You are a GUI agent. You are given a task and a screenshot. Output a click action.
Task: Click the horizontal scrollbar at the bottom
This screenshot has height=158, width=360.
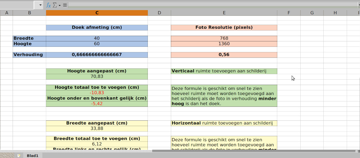pos(253,151)
